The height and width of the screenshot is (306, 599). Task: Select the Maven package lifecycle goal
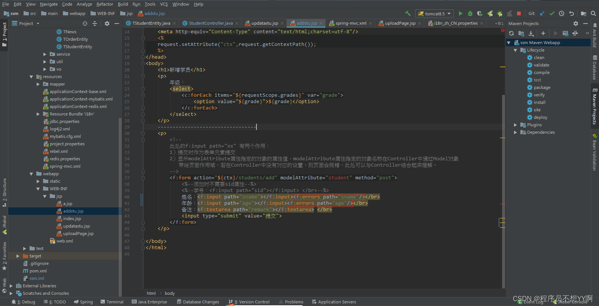(x=542, y=87)
